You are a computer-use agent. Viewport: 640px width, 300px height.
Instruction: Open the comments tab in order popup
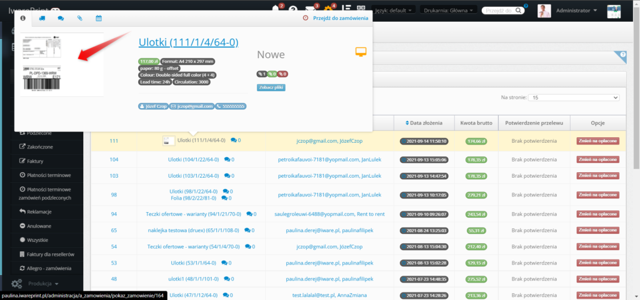[x=61, y=18]
